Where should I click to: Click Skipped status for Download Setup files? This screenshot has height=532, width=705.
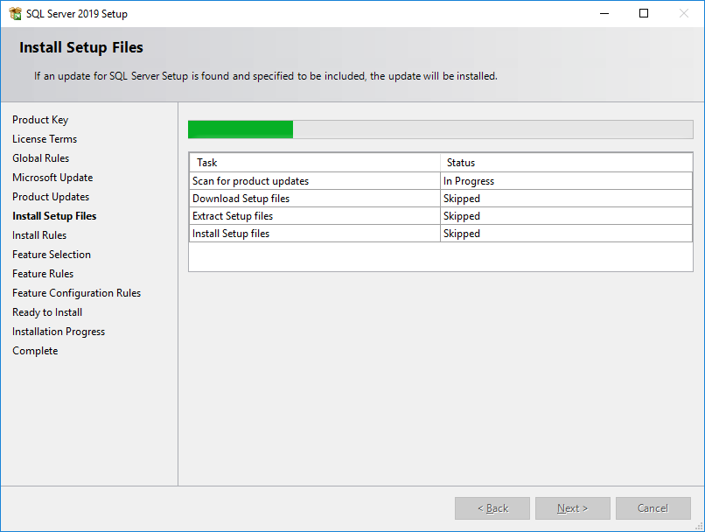pyautogui.click(x=566, y=199)
